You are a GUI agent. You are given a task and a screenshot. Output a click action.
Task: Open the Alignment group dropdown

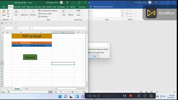pos(24,13)
